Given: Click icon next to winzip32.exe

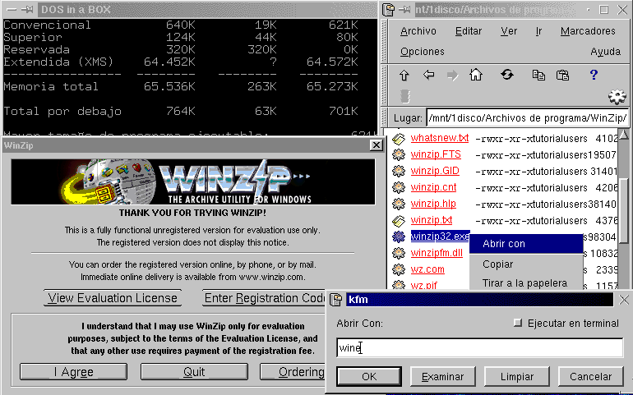Looking at the screenshot, I should coord(399,237).
